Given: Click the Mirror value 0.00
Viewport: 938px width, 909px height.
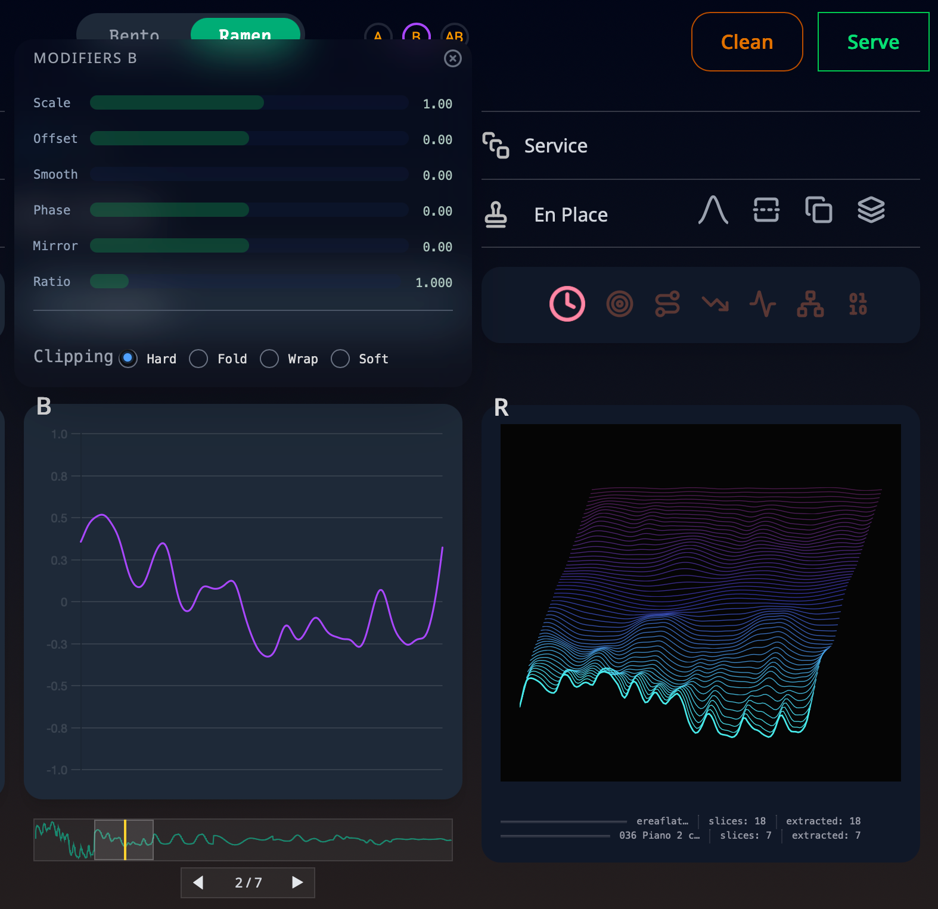Looking at the screenshot, I should click(437, 247).
